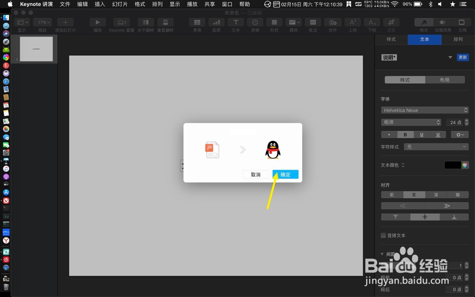Start slideshow with 播放 play icon
This screenshot has height=297, width=475.
[97, 22]
